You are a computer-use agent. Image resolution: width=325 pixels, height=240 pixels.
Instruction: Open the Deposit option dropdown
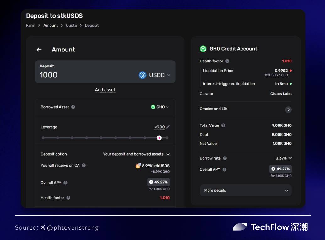pos(136,154)
